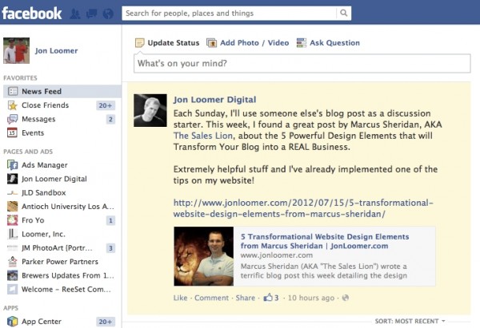Click the facebook logo
This screenshot has width=480, height=328.
[x=32, y=14]
